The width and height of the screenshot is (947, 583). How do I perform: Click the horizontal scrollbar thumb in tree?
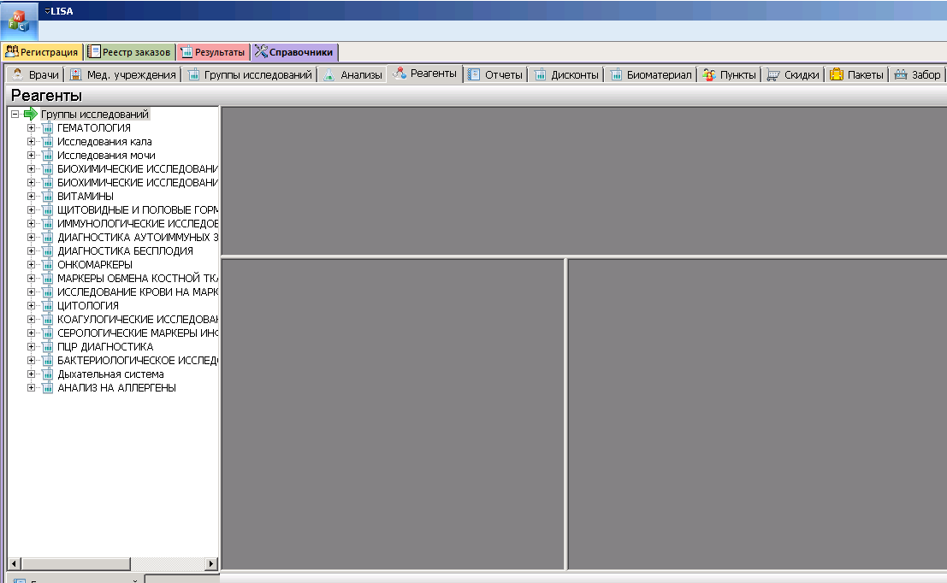pyautogui.click(x=75, y=563)
